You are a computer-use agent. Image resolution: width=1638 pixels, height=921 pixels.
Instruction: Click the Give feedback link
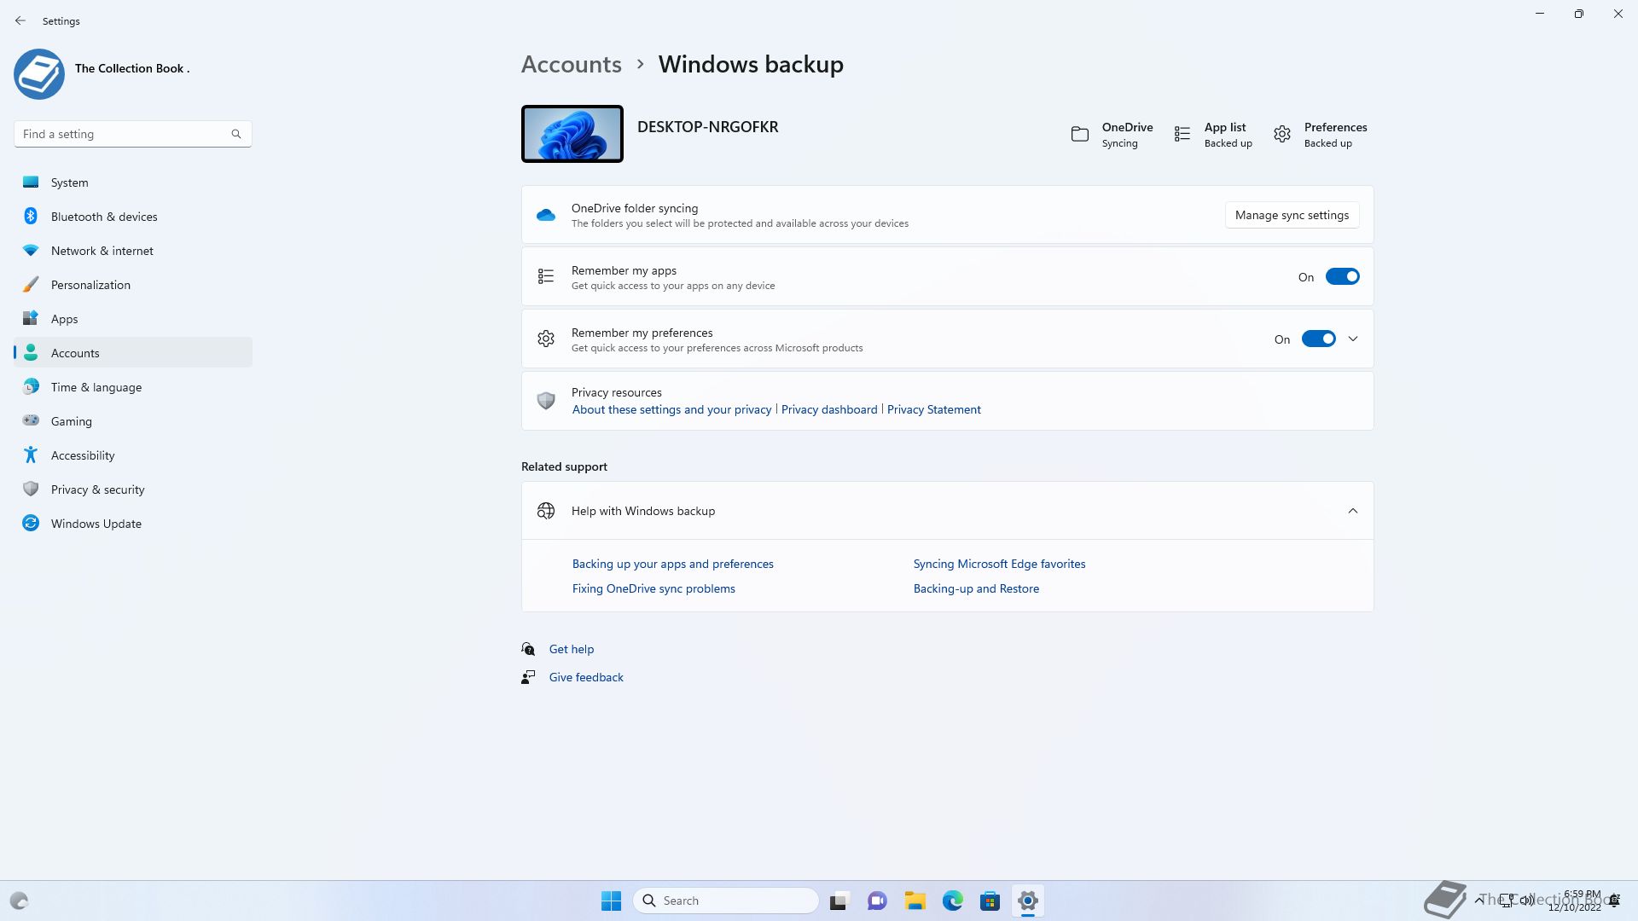point(586,677)
